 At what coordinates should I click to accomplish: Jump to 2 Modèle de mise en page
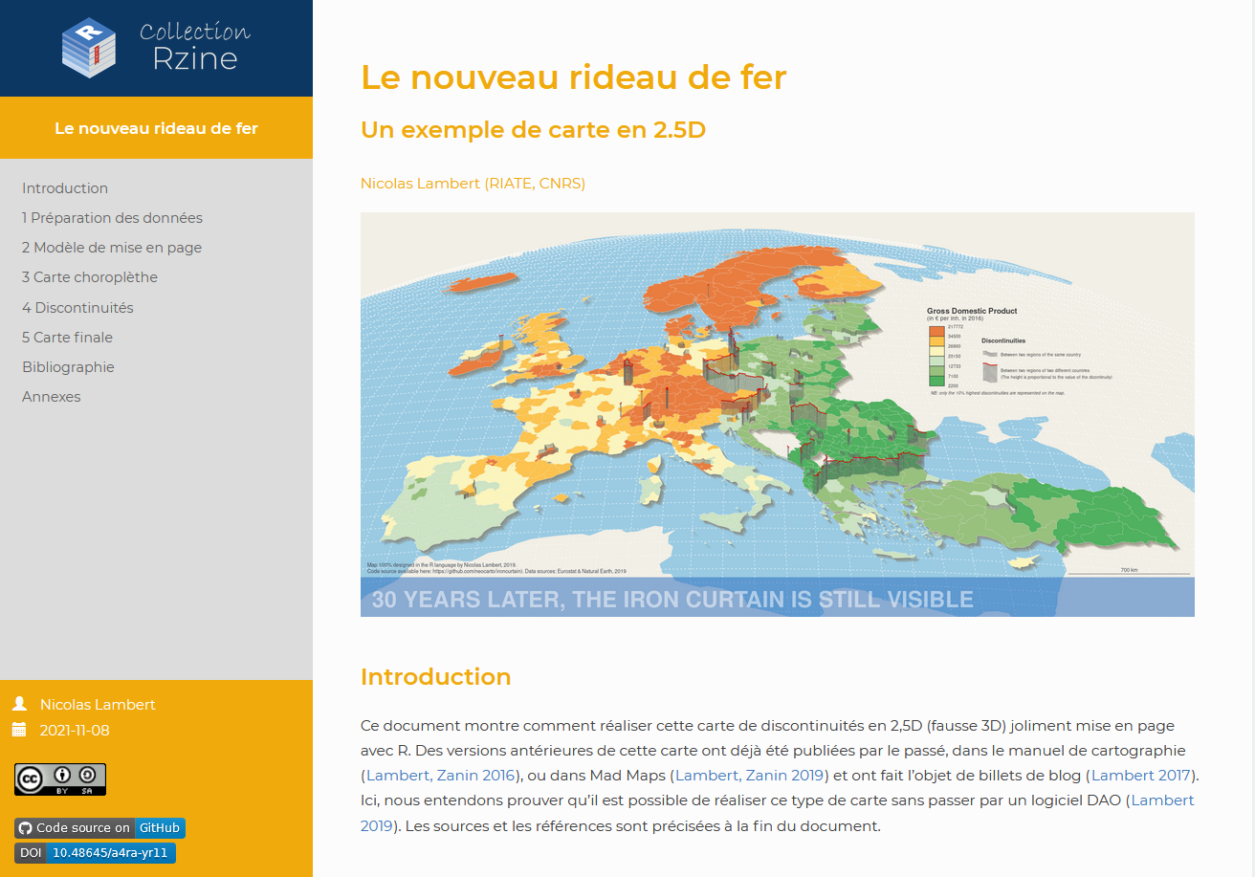pos(112,248)
